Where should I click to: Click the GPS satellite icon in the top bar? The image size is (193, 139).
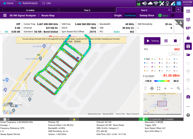(161, 3)
